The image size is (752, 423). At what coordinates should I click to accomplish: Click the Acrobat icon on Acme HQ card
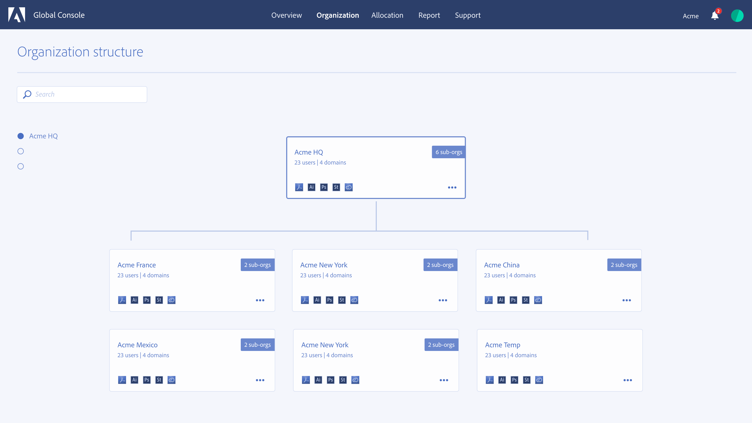click(299, 187)
